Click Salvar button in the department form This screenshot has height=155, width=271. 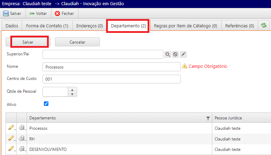point(28,42)
